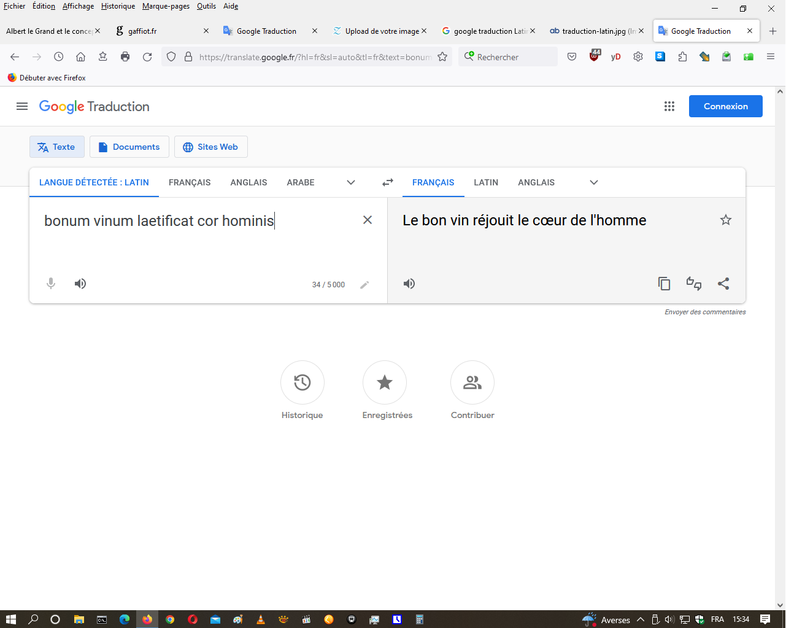Bookmark this page with the URL bar star
The width and height of the screenshot is (786, 628).
point(442,57)
